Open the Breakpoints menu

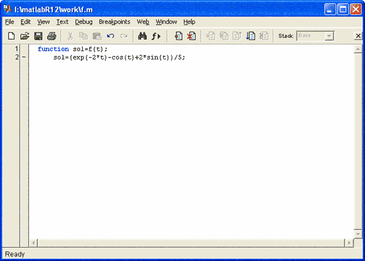pyautogui.click(x=115, y=22)
